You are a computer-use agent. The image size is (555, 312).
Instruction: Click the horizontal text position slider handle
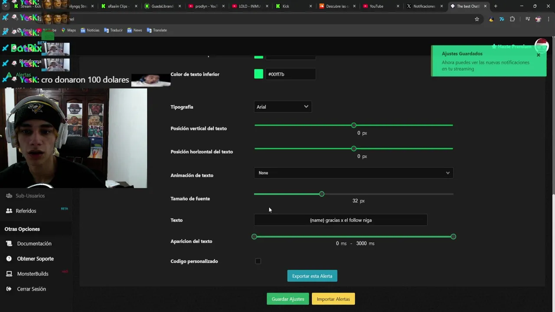[354, 149]
